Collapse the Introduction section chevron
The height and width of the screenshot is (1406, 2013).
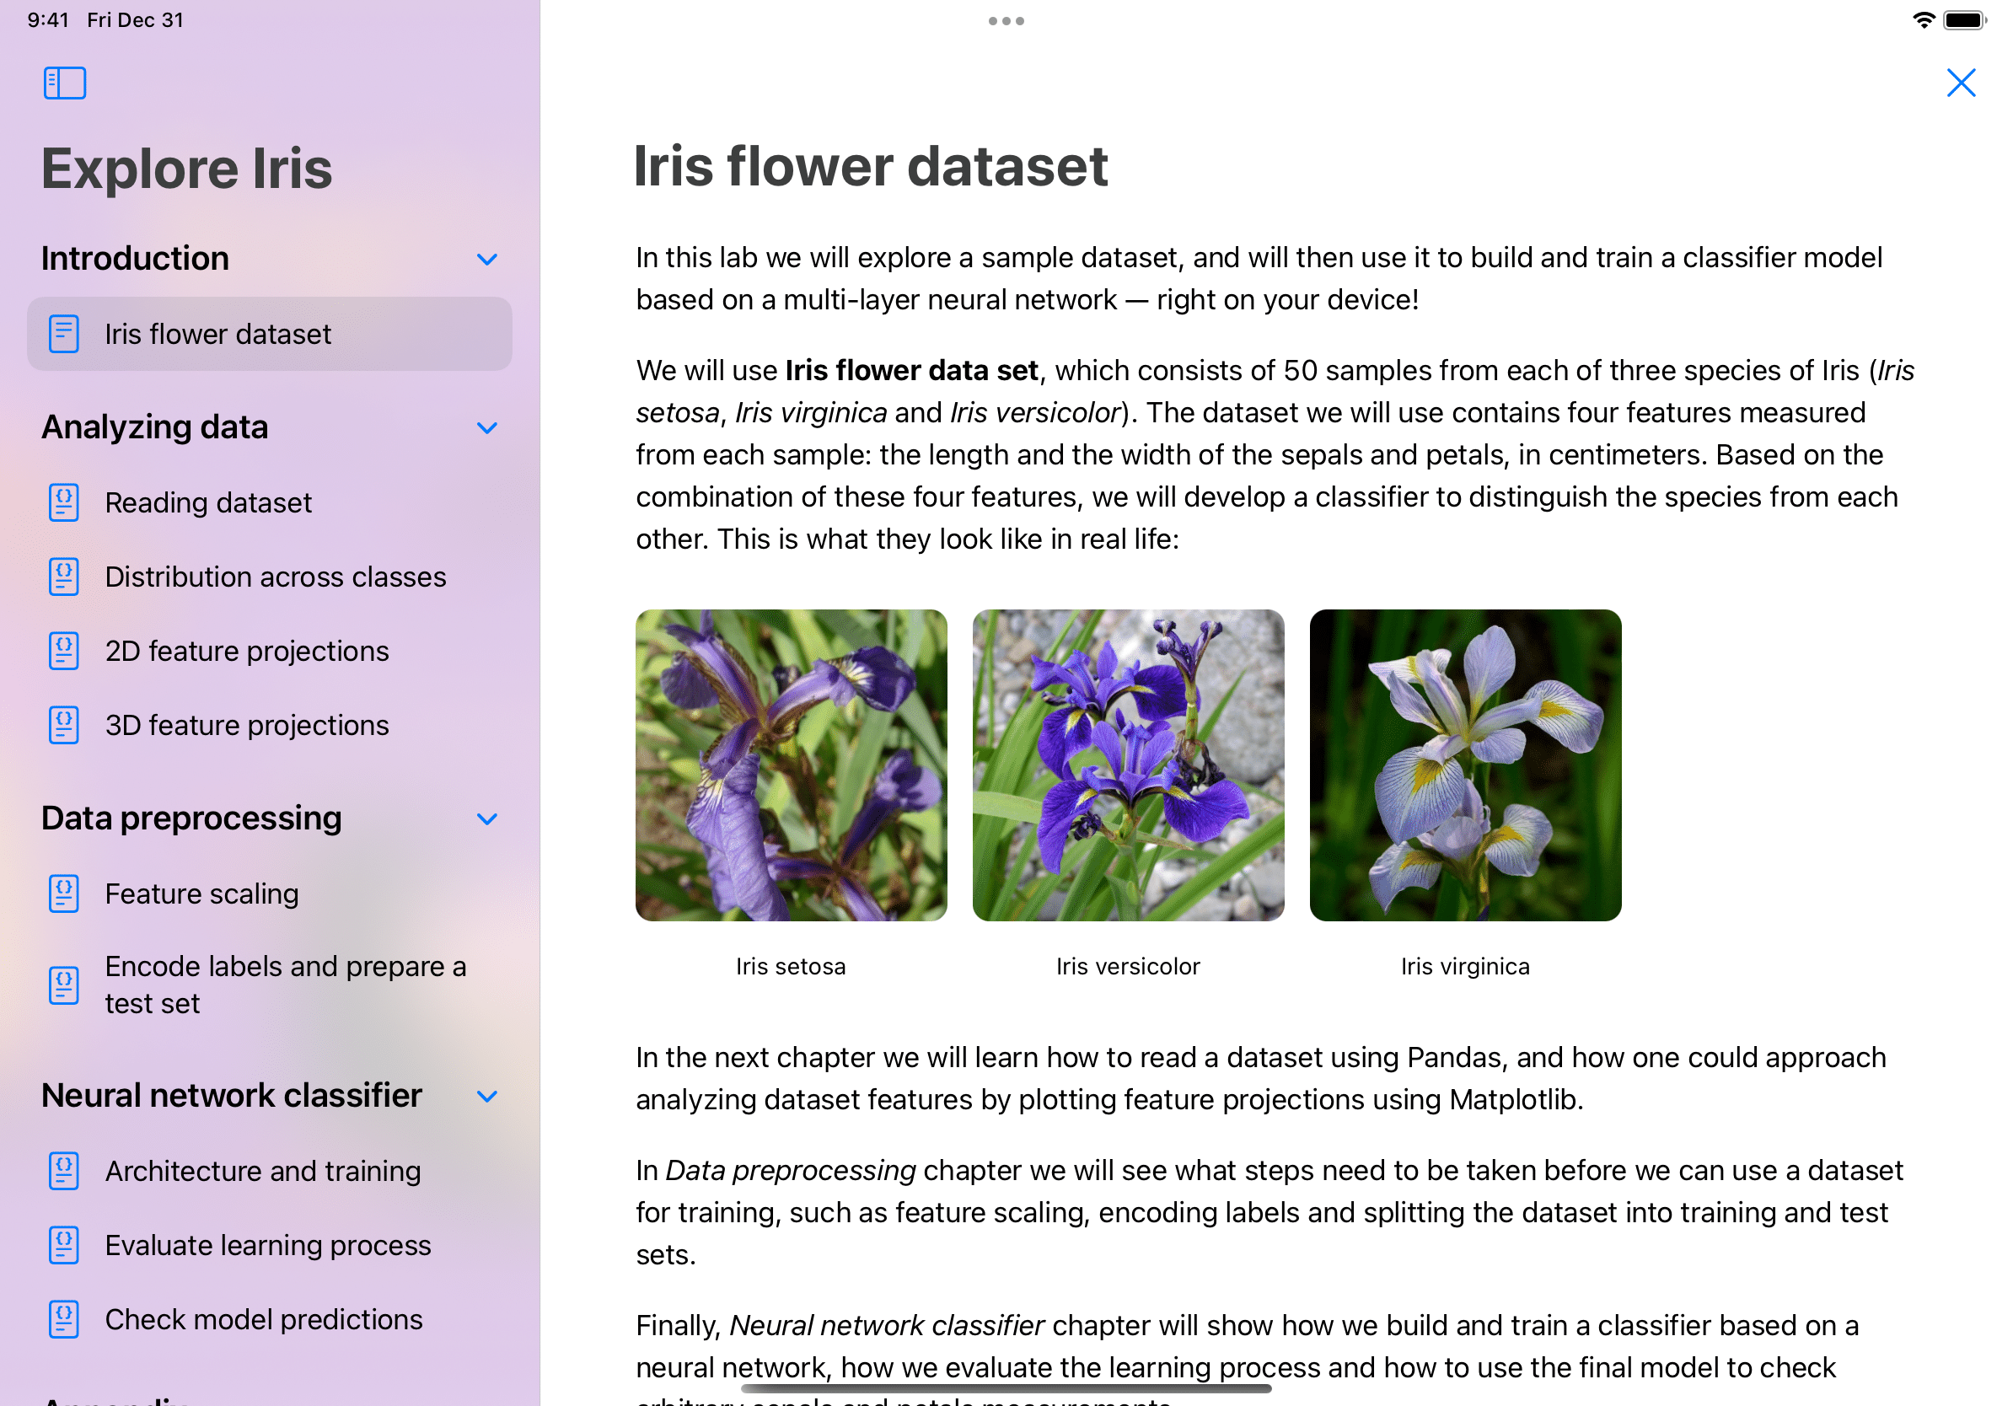tap(486, 260)
